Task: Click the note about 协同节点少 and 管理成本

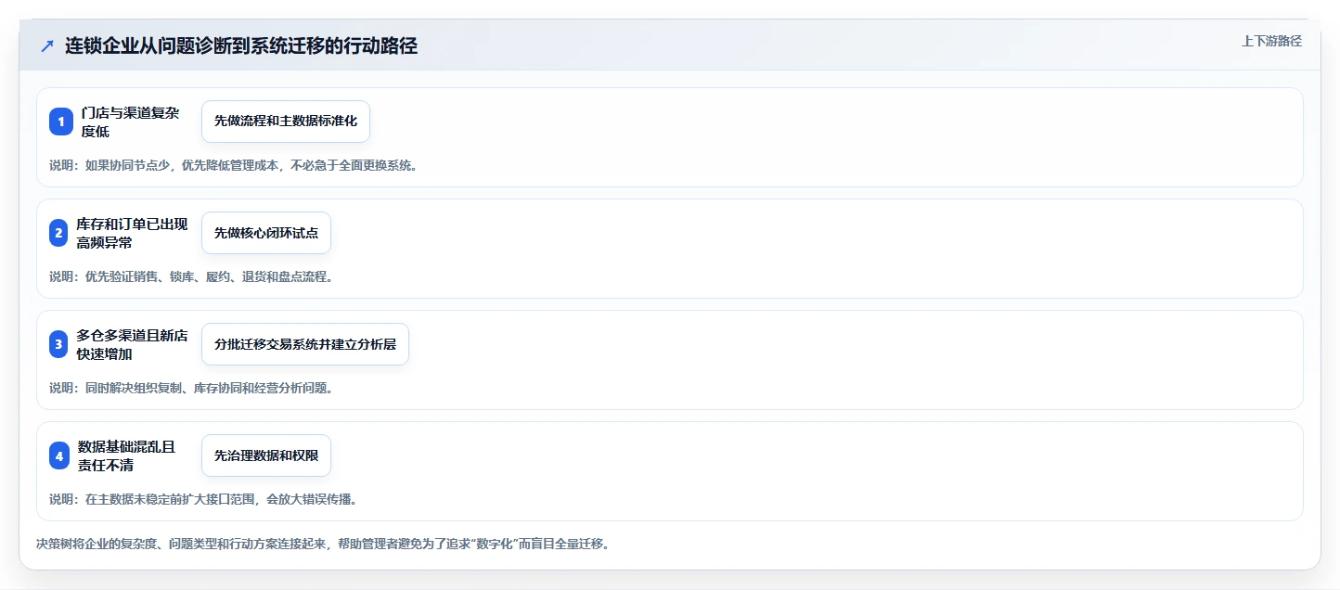Action: (x=233, y=165)
